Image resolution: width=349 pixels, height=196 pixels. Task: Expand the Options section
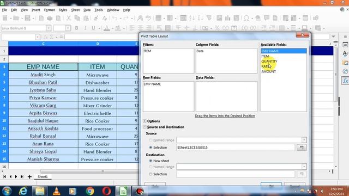tap(145, 121)
